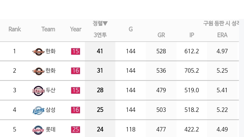Click the year 15 badge for Hanwha
This screenshot has height=137, width=244.
(76, 51)
